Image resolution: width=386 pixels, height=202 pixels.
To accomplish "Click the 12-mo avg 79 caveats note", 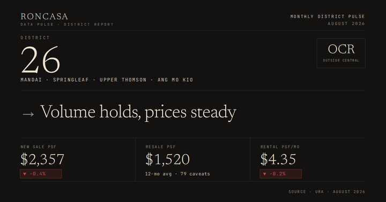I will point(177,174).
